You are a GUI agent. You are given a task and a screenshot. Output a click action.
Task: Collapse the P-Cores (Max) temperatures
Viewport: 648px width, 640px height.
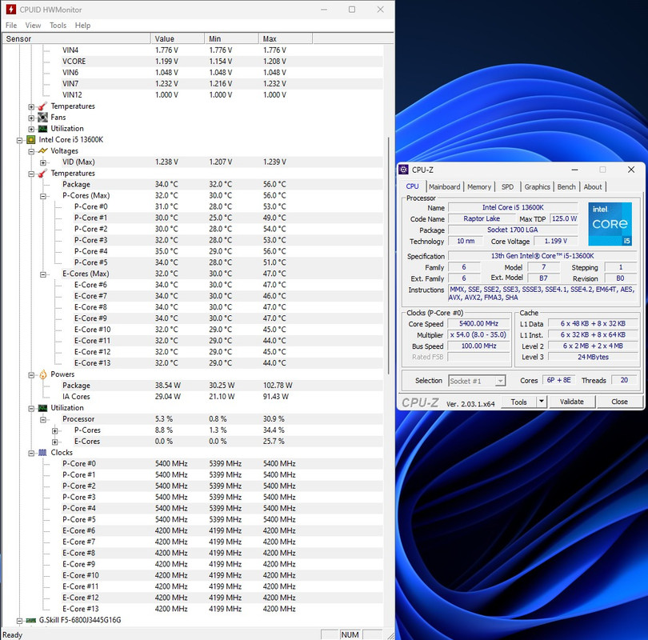(x=43, y=196)
